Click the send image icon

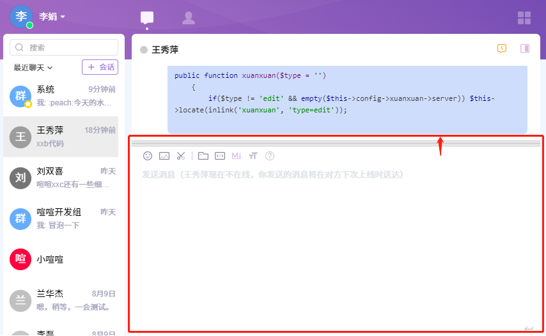(x=164, y=156)
